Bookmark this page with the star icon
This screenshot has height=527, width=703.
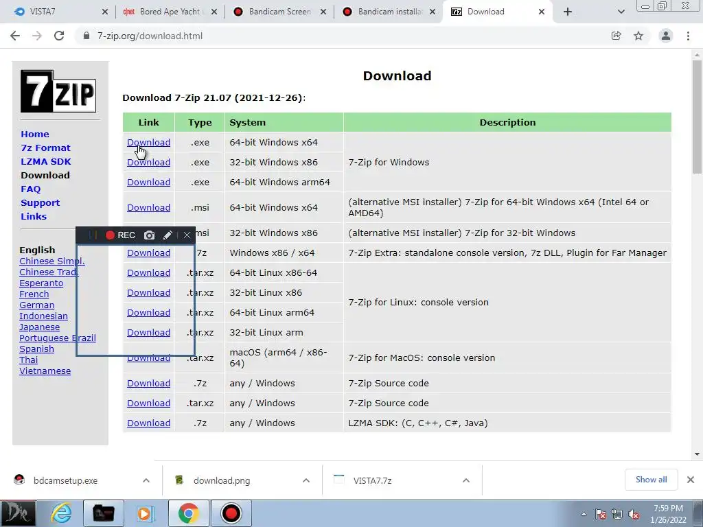pyautogui.click(x=638, y=36)
